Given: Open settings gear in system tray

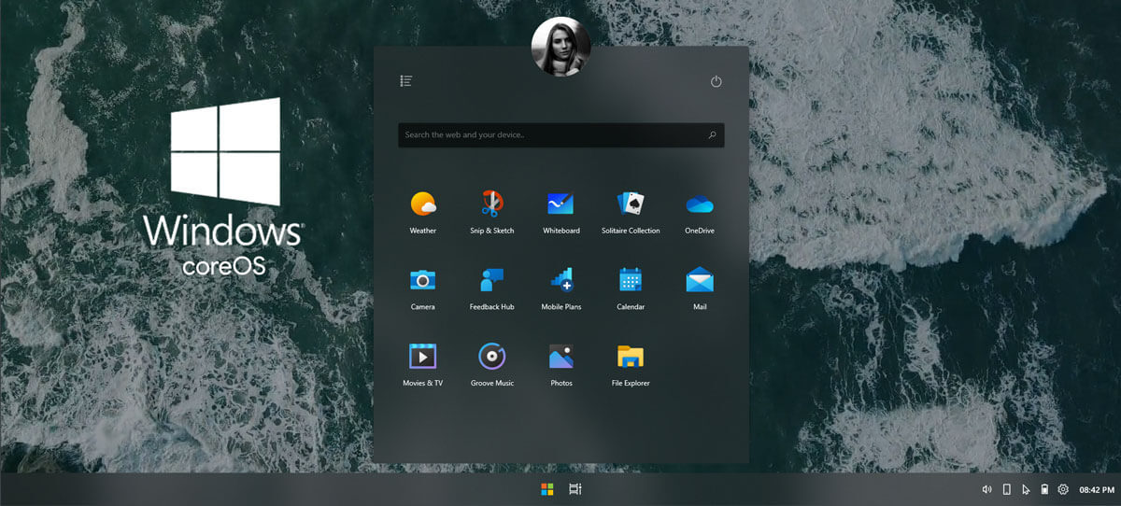Looking at the screenshot, I should coord(1063,489).
